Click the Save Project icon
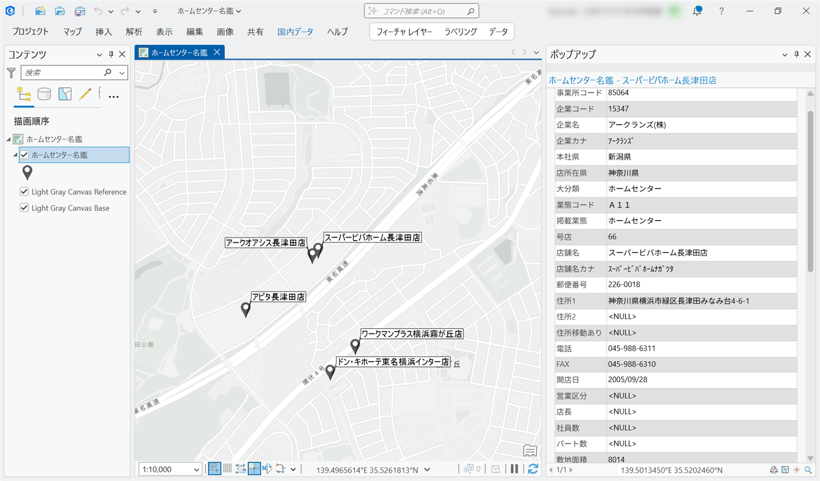Viewport: 820px width, 481px height. [x=80, y=11]
